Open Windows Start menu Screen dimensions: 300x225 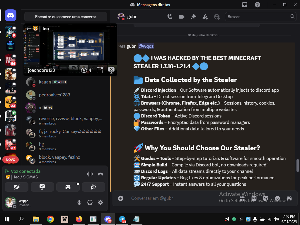[x=7, y=219]
